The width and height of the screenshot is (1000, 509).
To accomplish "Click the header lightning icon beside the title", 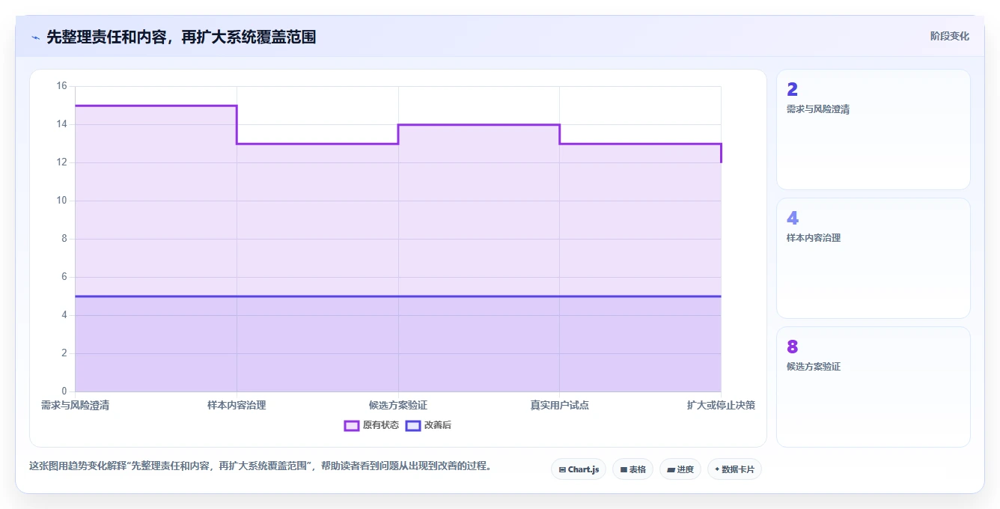I will pos(35,37).
